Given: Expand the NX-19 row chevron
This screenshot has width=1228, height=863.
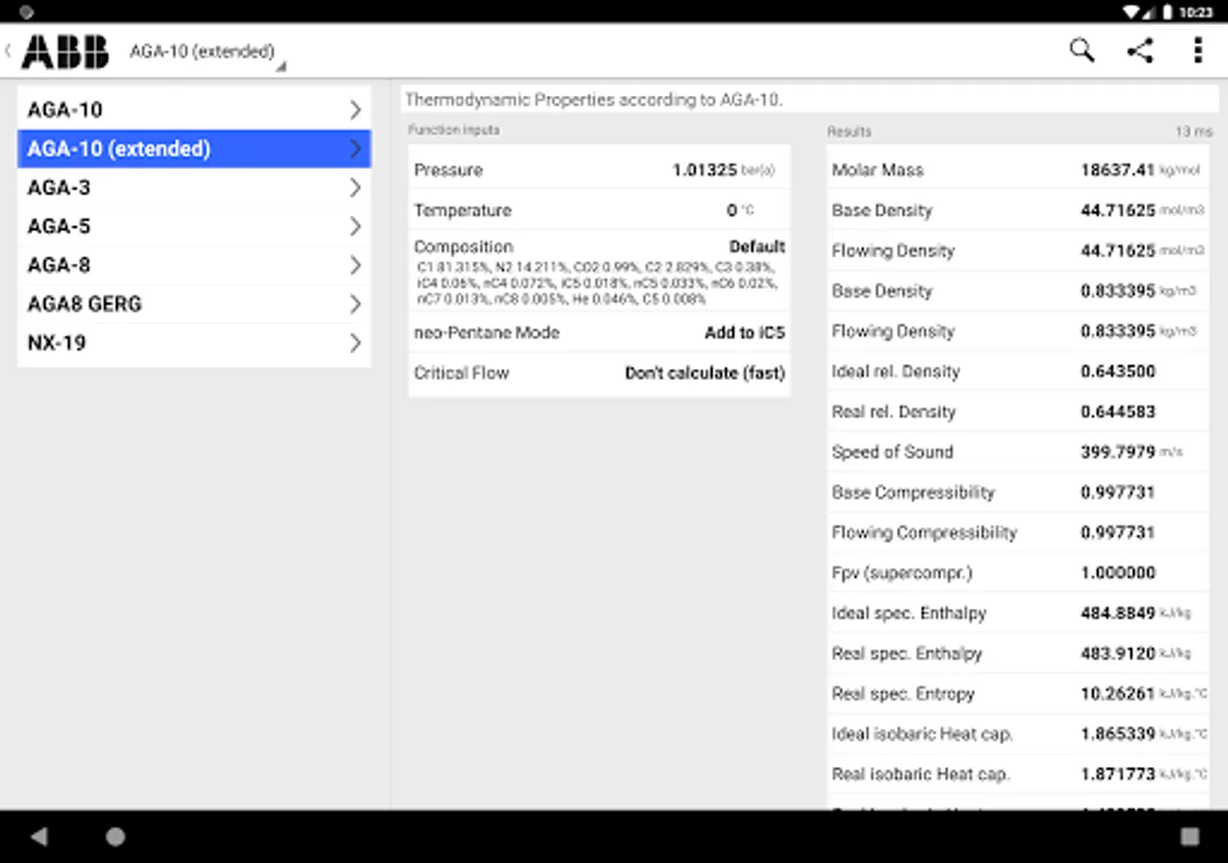Looking at the screenshot, I should pyautogui.click(x=355, y=342).
